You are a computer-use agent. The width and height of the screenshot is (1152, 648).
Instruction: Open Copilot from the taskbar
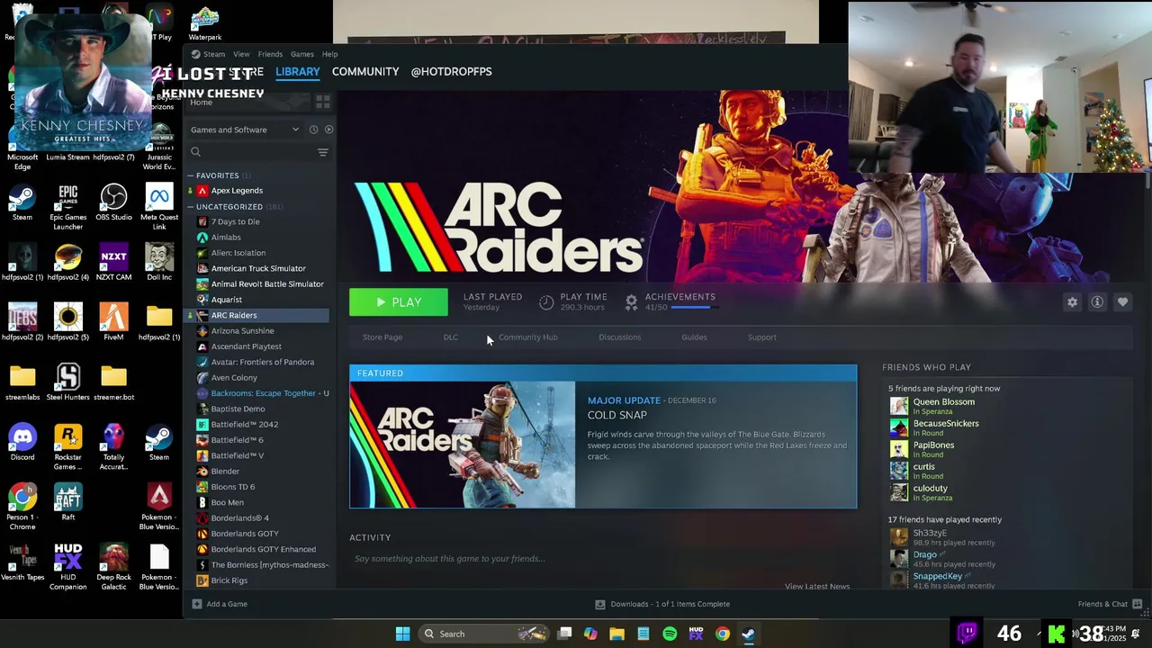click(x=590, y=634)
